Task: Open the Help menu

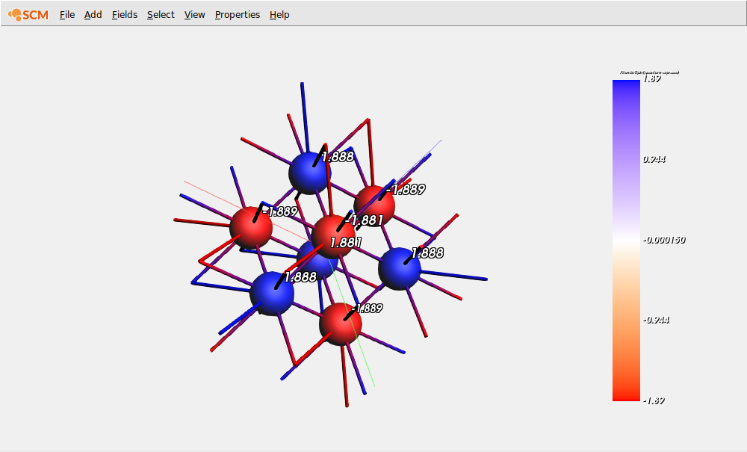Action: (279, 15)
